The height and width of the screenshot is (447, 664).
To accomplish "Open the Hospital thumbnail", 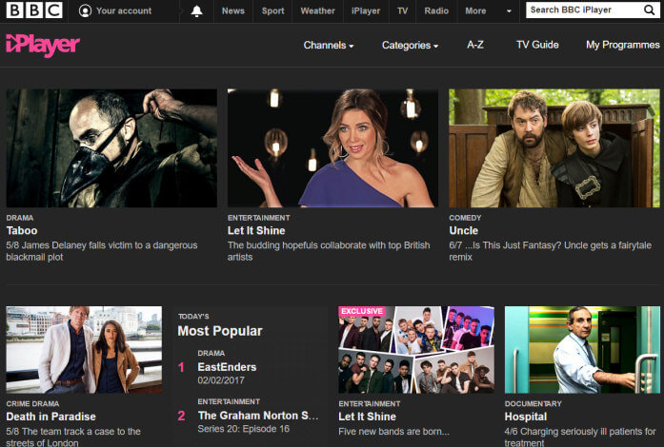I will (x=582, y=350).
